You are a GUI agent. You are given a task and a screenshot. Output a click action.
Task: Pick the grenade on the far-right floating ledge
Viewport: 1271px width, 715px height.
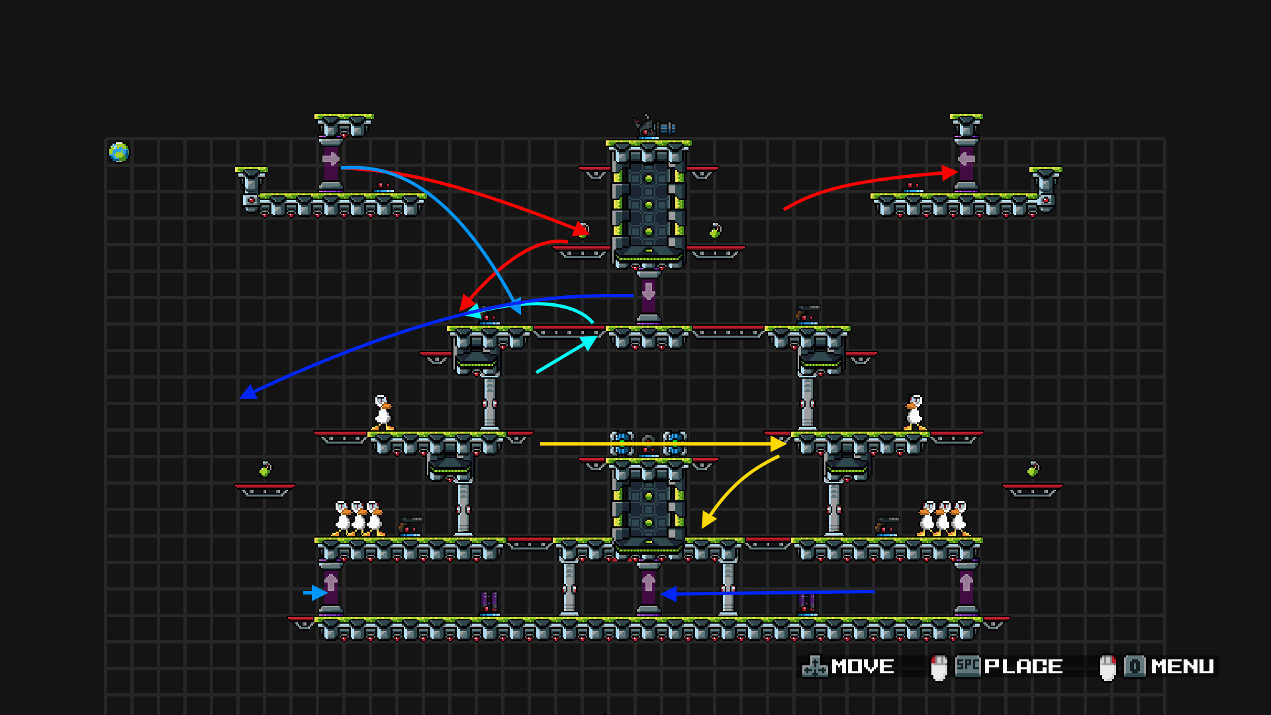1033,469
